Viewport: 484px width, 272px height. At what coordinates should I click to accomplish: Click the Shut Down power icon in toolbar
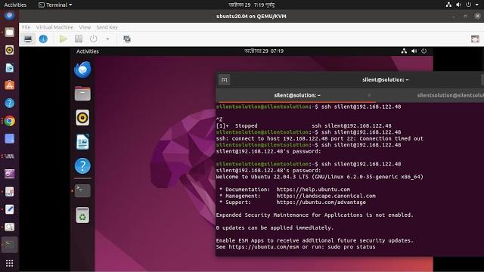tap(93, 39)
